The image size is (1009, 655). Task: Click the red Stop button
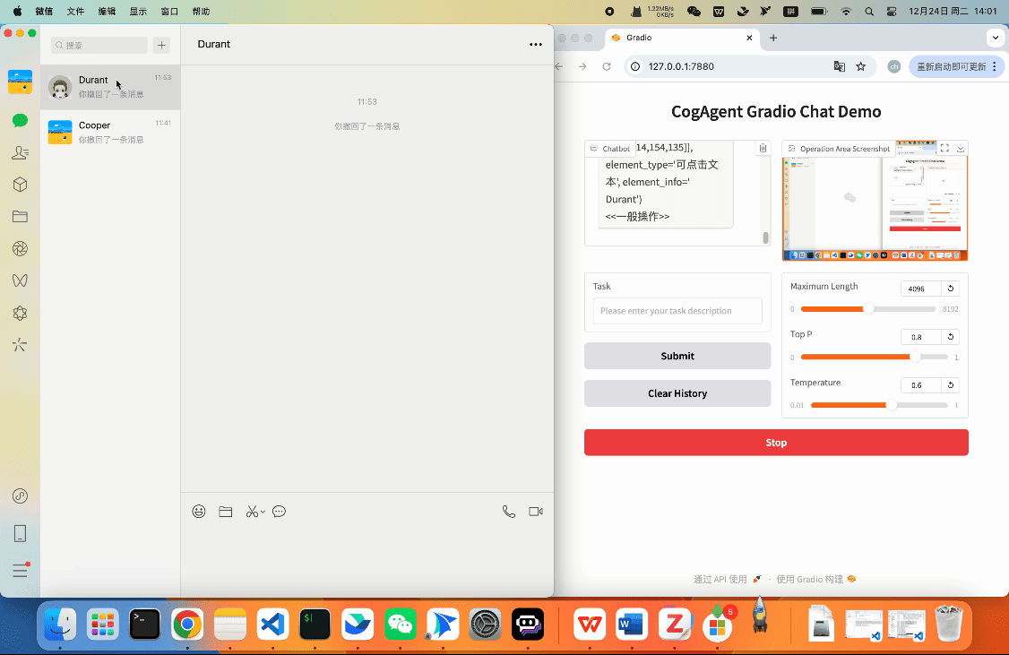click(x=776, y=443)
